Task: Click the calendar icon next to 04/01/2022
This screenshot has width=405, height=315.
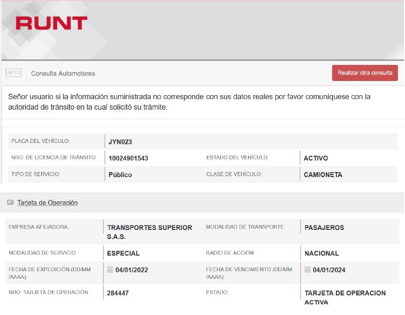Action: [110, 269]
